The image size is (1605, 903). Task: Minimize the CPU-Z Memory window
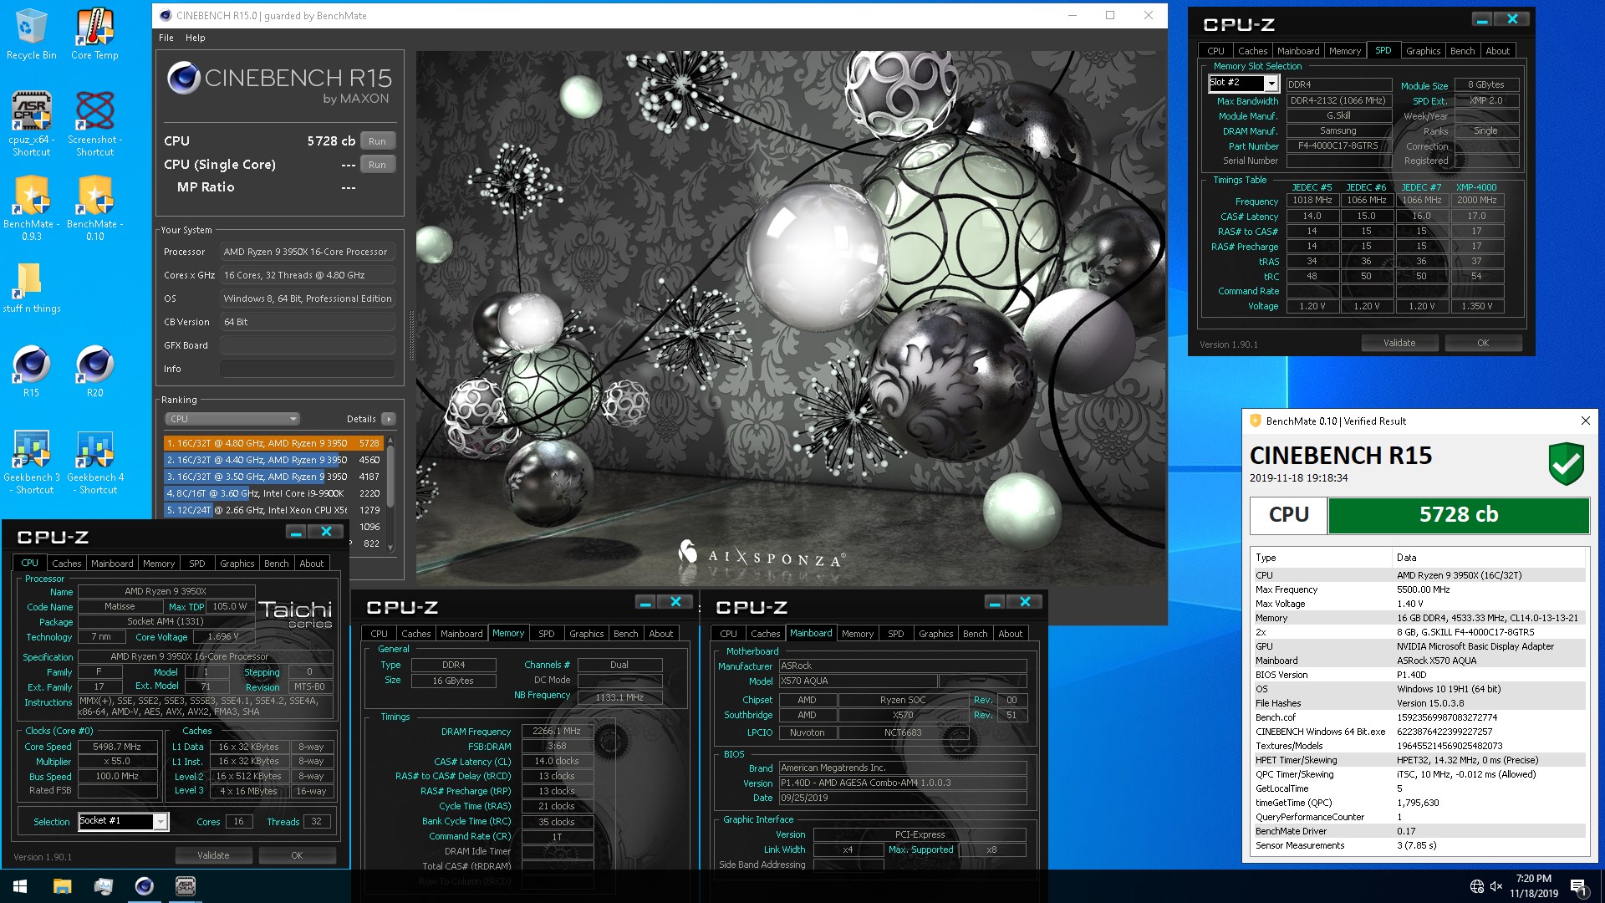tap(645, 602)
